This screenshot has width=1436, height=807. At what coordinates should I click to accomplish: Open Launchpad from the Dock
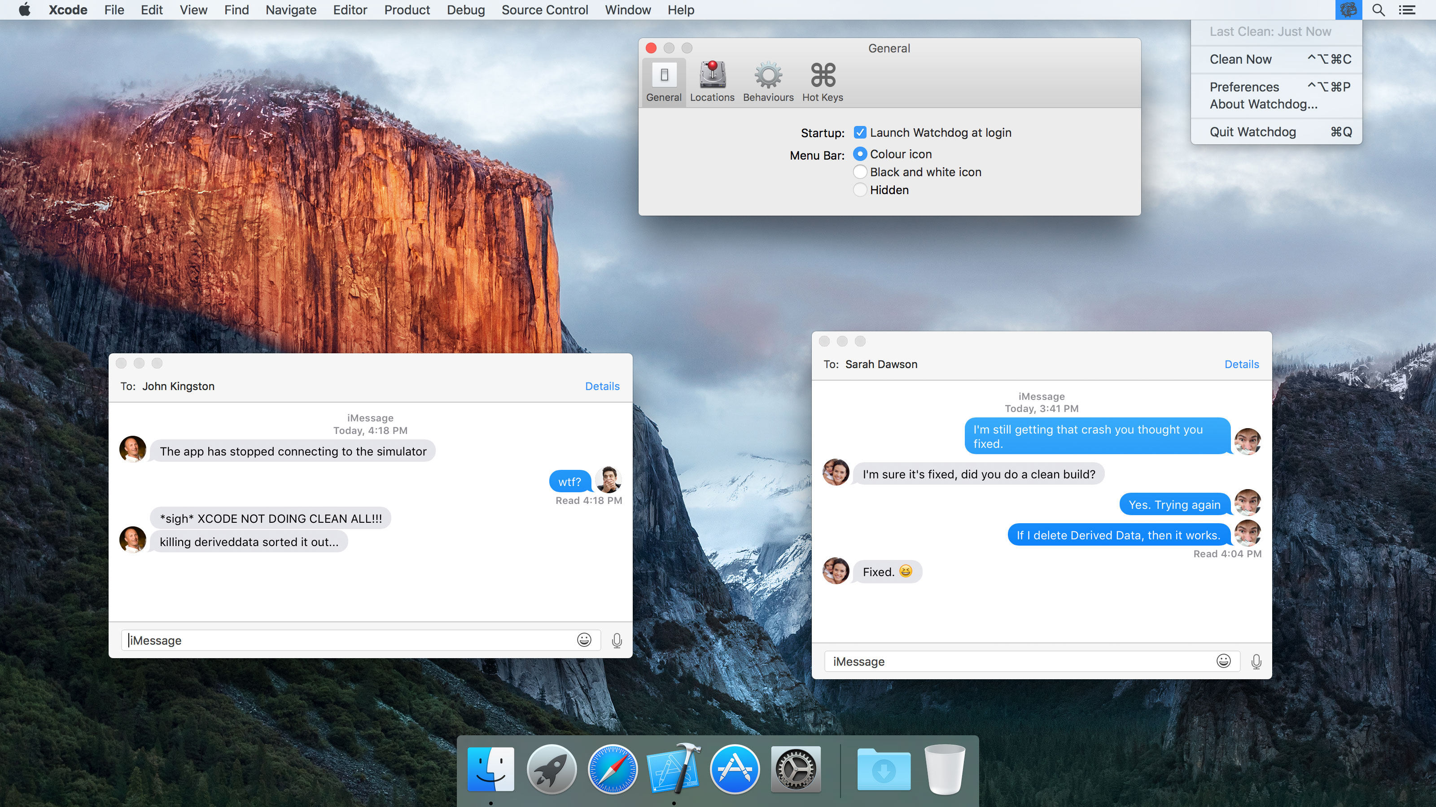552,769
